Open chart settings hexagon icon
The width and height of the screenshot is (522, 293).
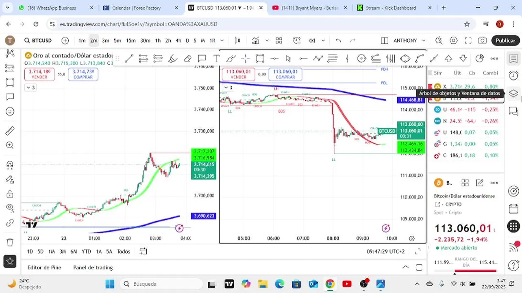453,40
